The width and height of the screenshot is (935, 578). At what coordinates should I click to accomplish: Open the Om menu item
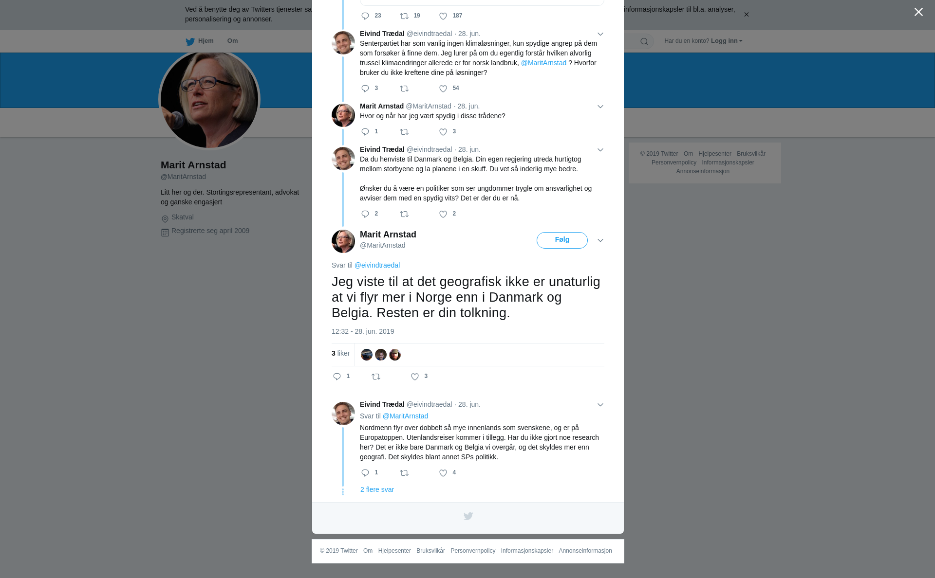232,41
